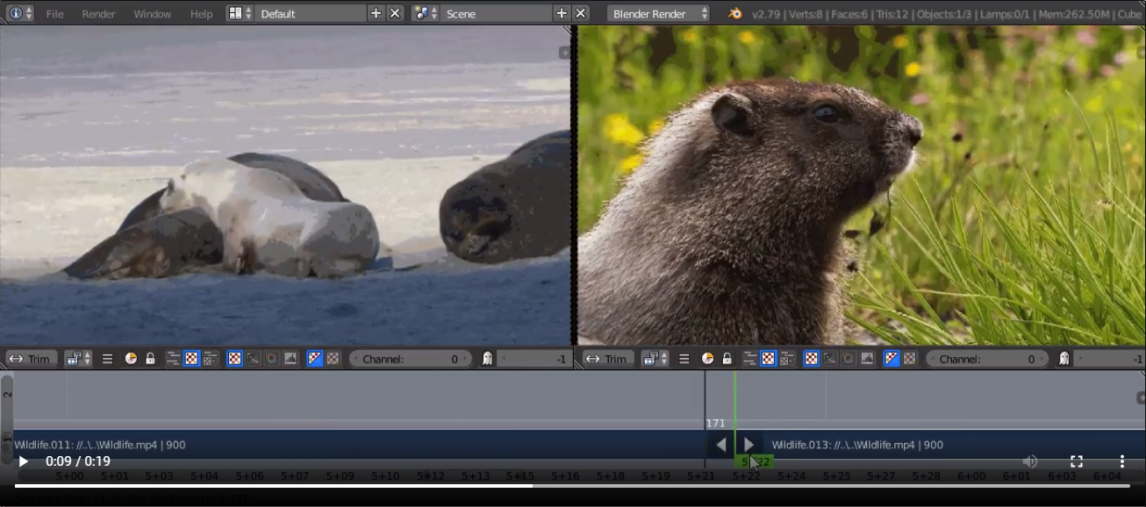Click the Blender logo icon in the top bar
Screen dimensions: 1146x507
click(735, 13)
